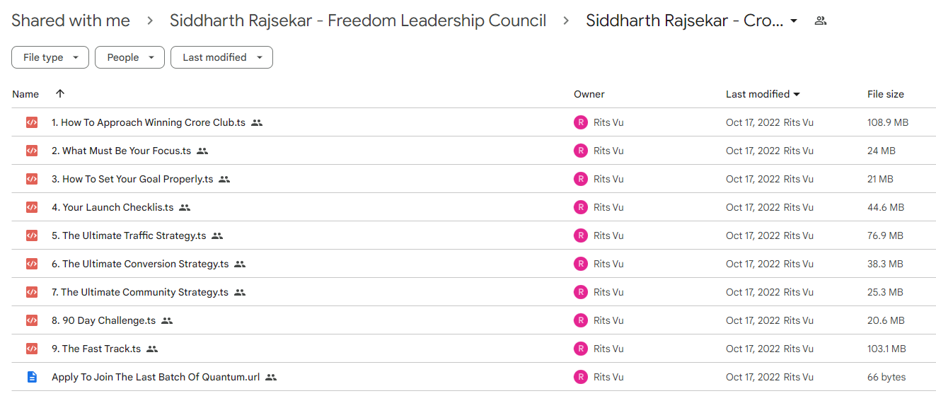This screenshot has height=396, width=936.
Task: Open the People filter dropdown
Action: click(x=129, y=57)
